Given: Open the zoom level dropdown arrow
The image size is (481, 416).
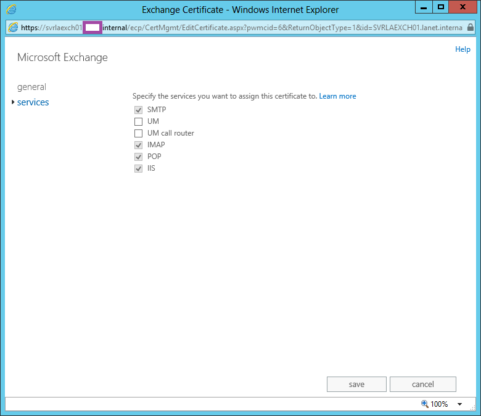Looking at the screenshot, I should [x=459, y=404].
